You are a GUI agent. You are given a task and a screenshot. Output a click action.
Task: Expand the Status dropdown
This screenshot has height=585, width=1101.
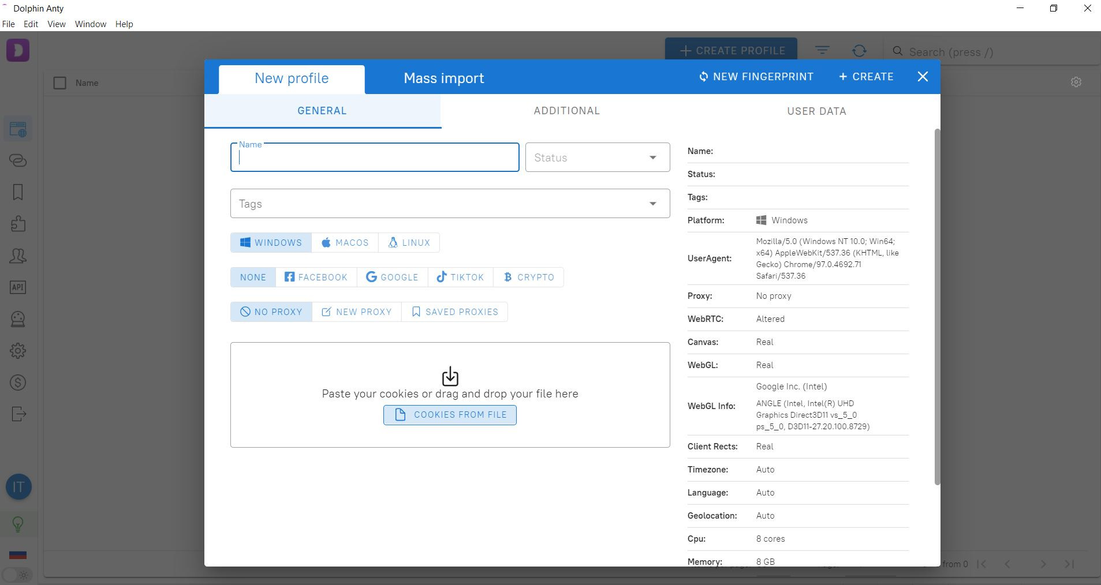click(652, 157)
